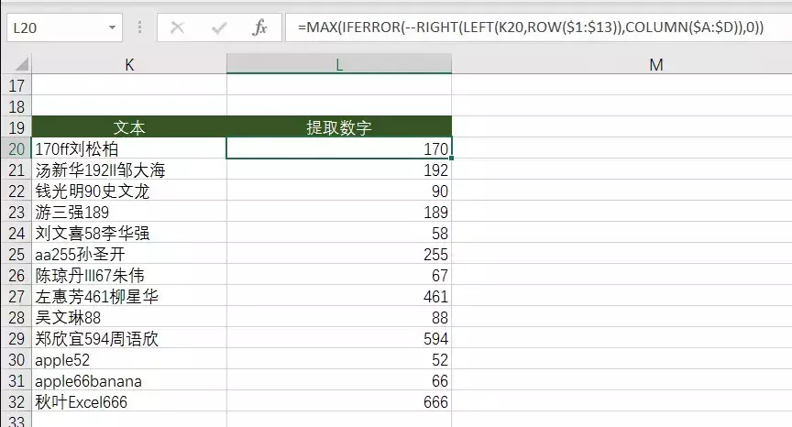
Task: Click the Cancel X icon in formula bar
Action: pyautogui.click(x=178, y=27)
